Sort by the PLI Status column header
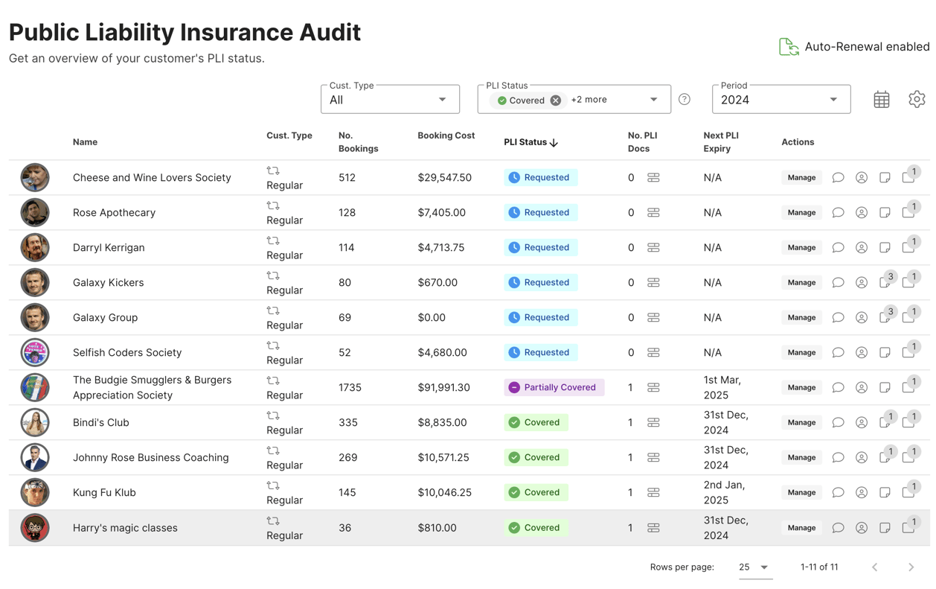Screen dimensions: 936x589 [x=530, y=141]
